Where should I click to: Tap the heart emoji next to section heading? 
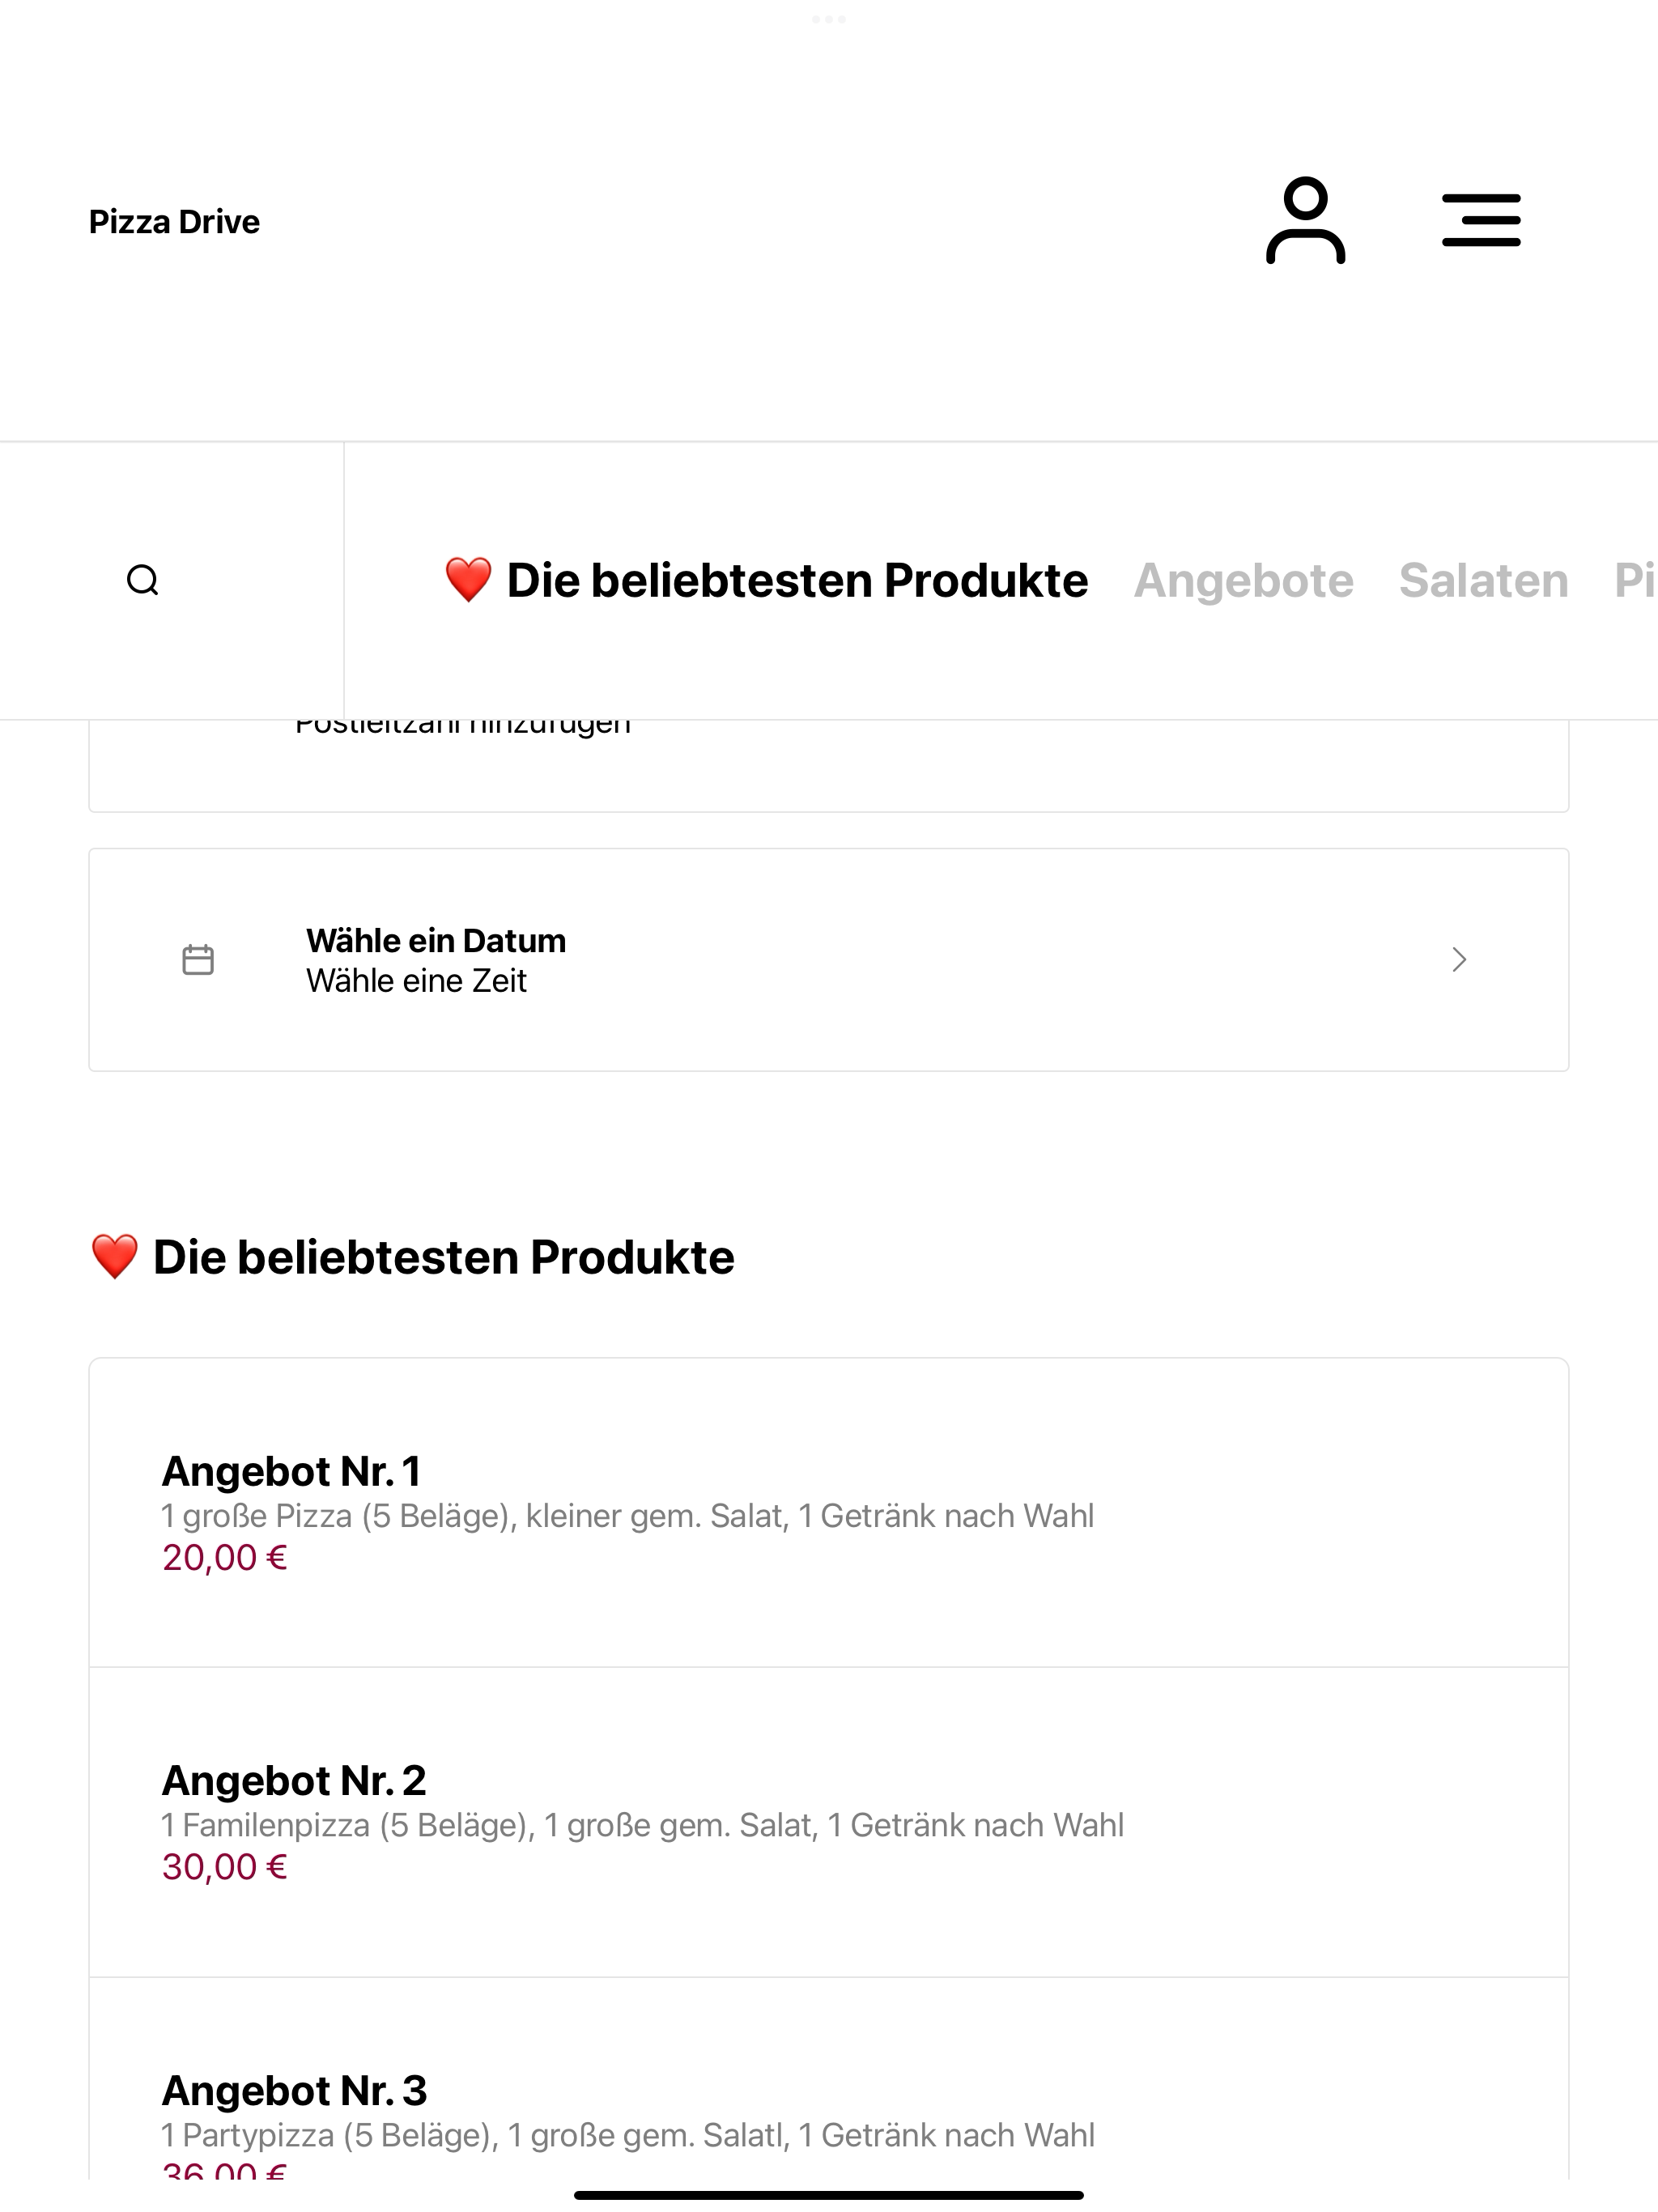click(x=114, y=1257)
